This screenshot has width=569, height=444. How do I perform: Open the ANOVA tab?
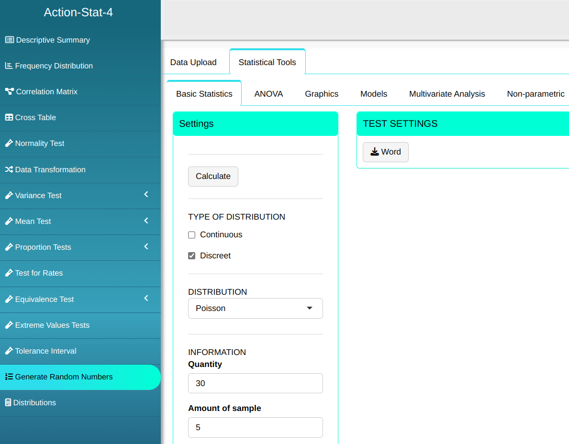click(x=268, y=94)
